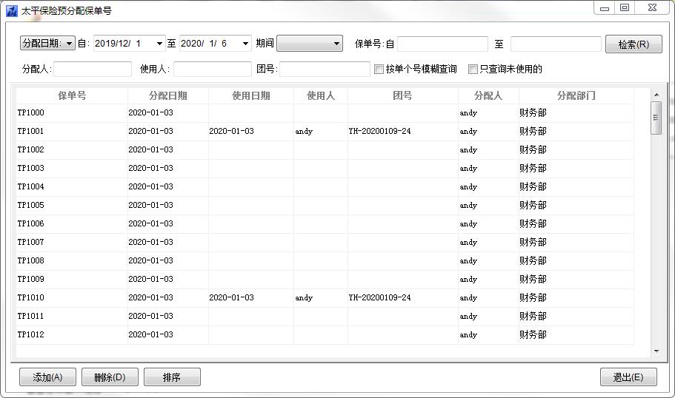Click the 检索(R) search button

pos(633,44)
